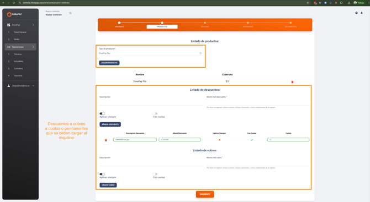Image resolution: width=370 pixels, height=202 pixels.
Task: Click the browser forward arrow
Action: [x=8, y=3]
